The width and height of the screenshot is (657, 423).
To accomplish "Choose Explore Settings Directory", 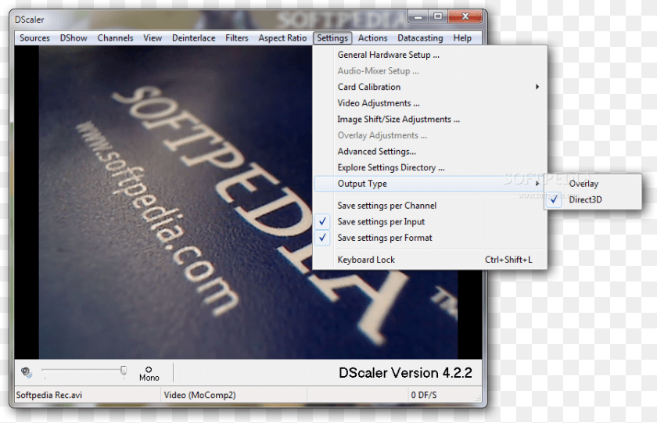I will coord(430,167).
